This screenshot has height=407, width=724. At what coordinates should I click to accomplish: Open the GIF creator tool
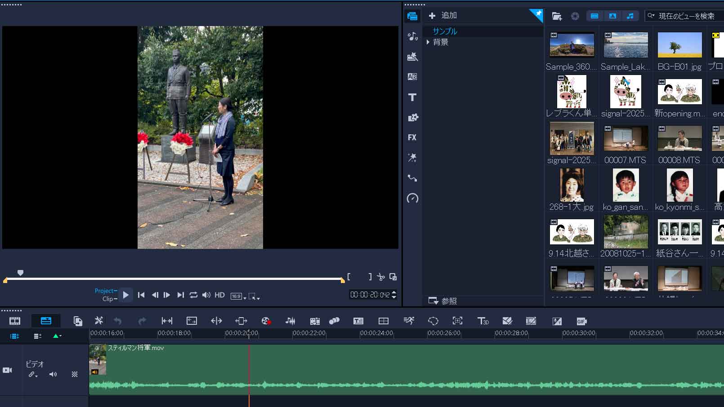[x=581, y=321]
